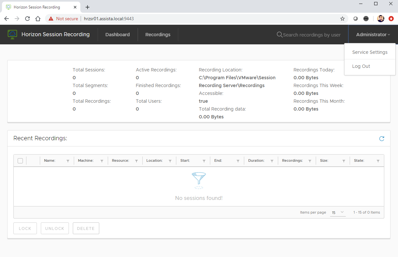This screenshot has height=257, width=398.
Task: Click the Recording Location path text
Action: 237,82
